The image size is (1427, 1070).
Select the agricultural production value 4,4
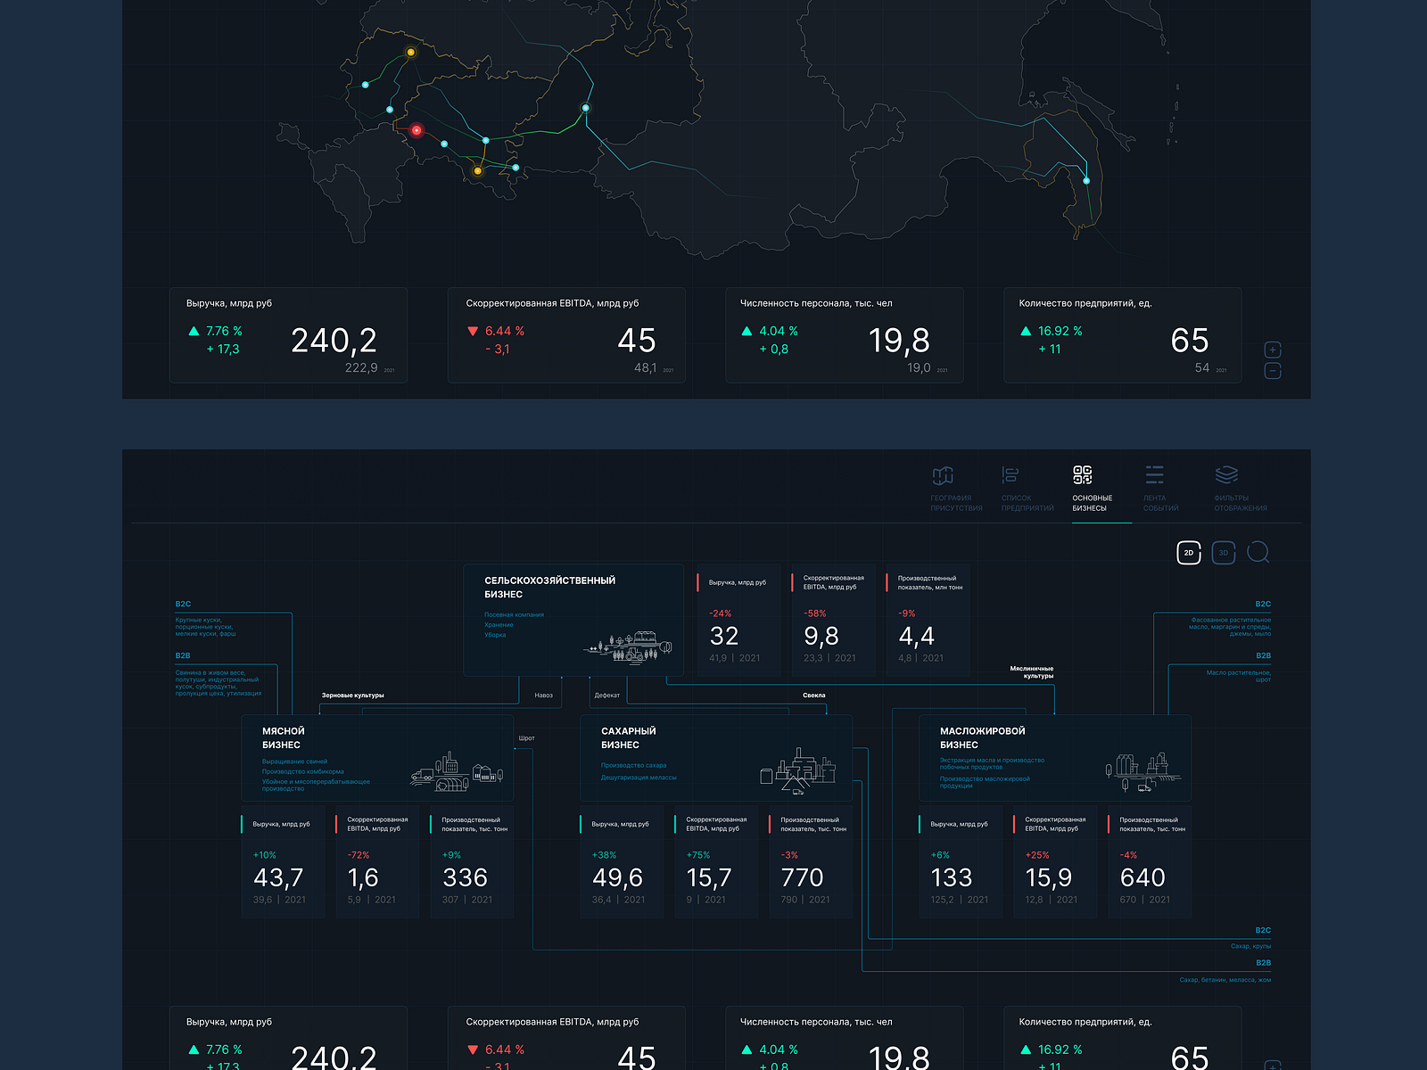[916, 636]
